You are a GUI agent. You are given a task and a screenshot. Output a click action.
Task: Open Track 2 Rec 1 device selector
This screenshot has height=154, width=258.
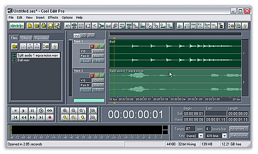(x=98, y=85)
